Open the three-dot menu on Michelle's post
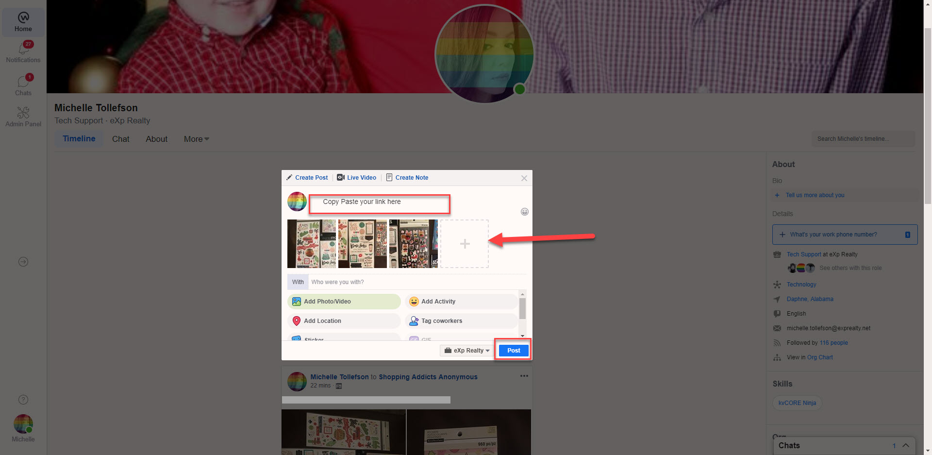 click(524, 376)
